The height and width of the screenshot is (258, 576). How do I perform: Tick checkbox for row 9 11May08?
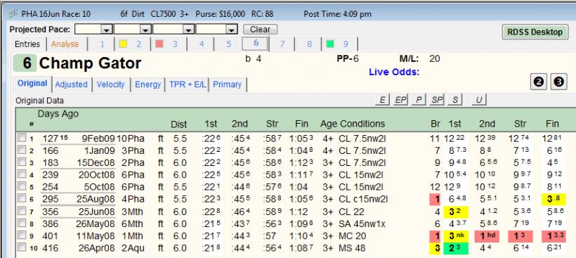click(x=22, y=236)
